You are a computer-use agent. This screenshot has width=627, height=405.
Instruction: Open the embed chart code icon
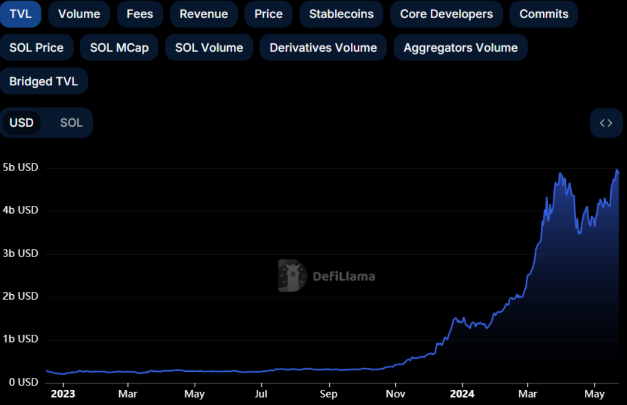606,123
